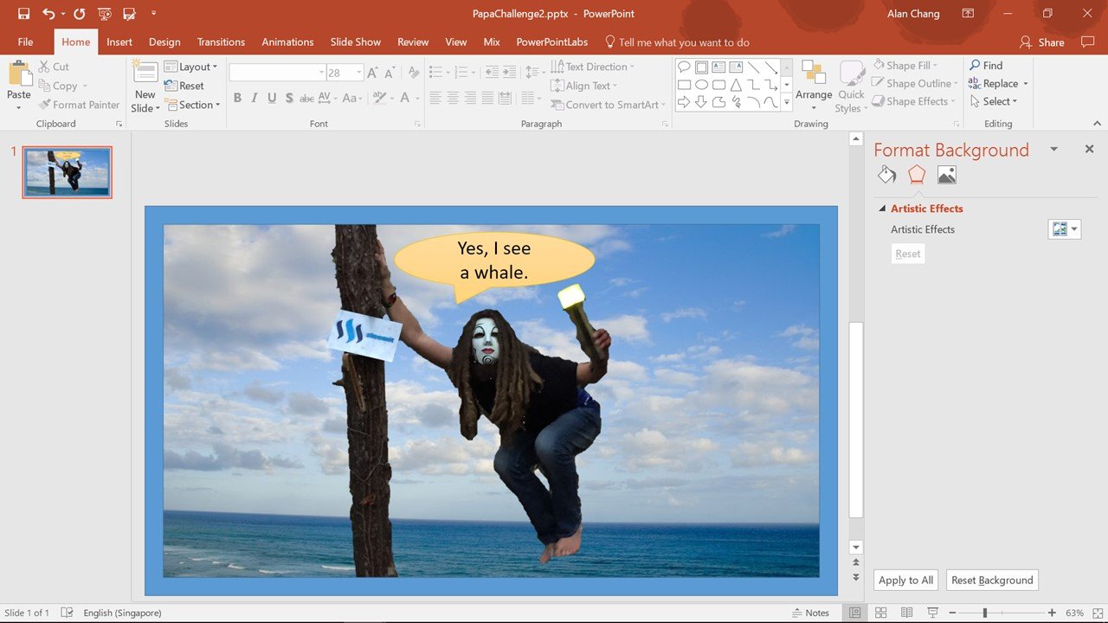
Task: Click the Redo/Repeat icon
Action: [x=80, y=14]
